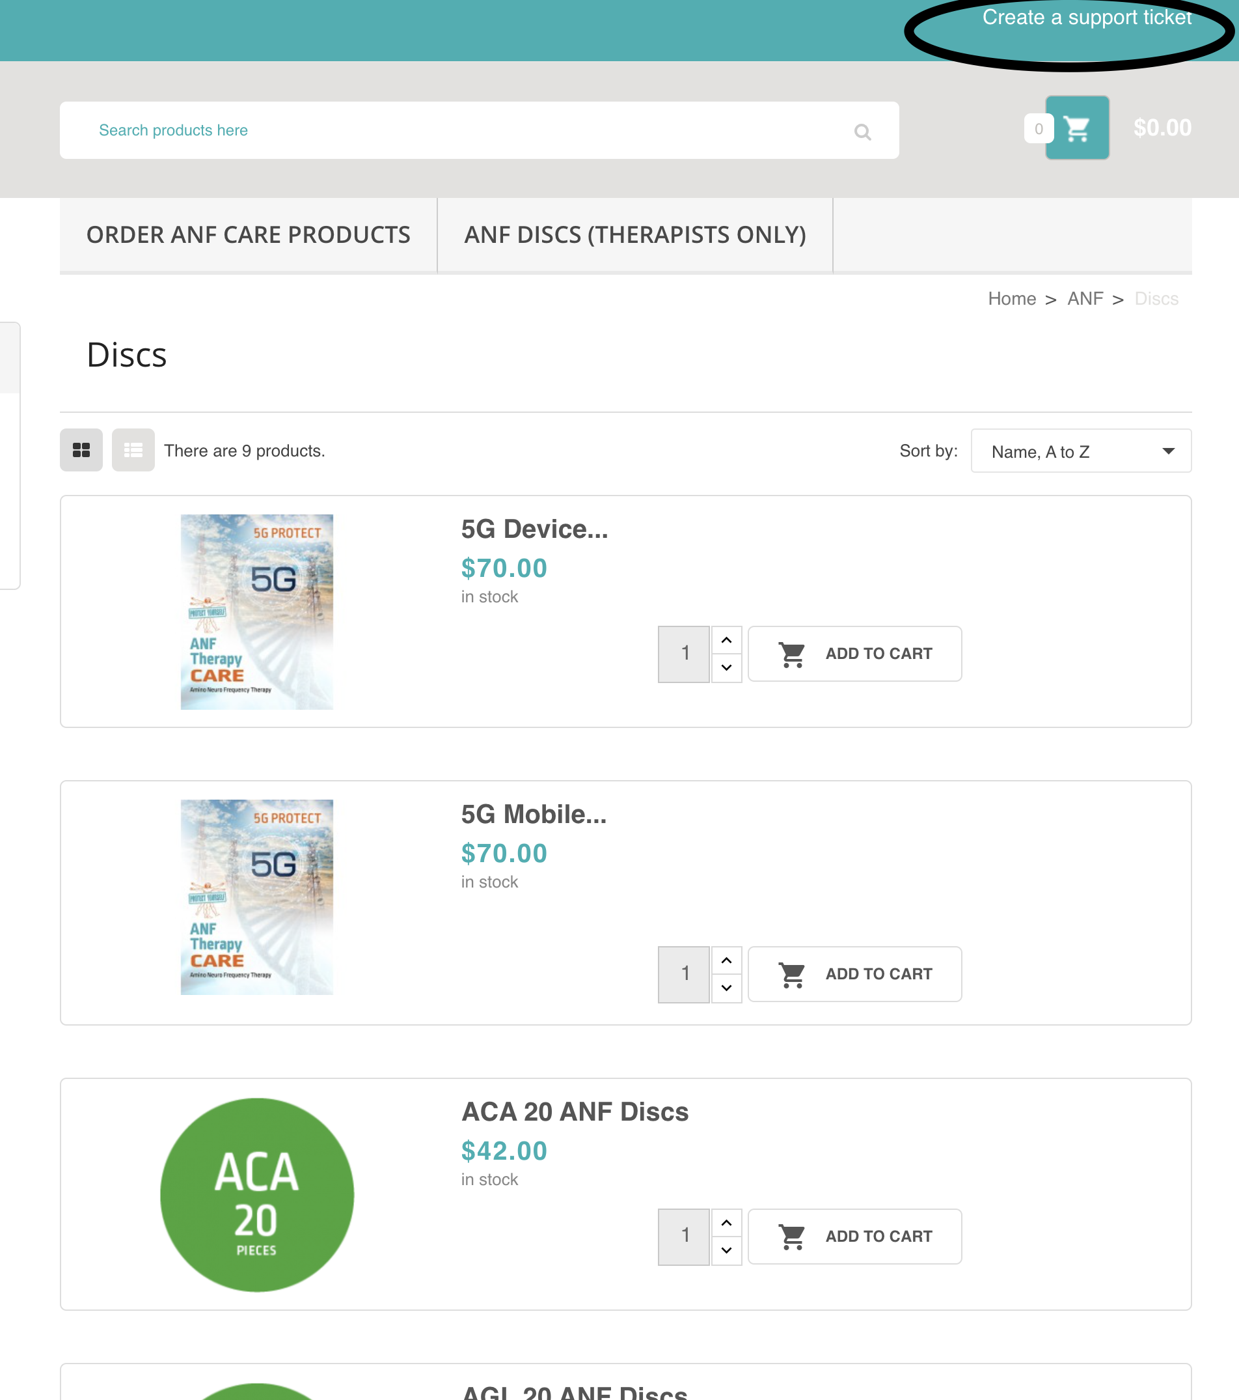This screenshot has height=1400, width=1239.
Task: Click quantity field for ACA 20 ANF Discs
Action: click(684, 1237)
